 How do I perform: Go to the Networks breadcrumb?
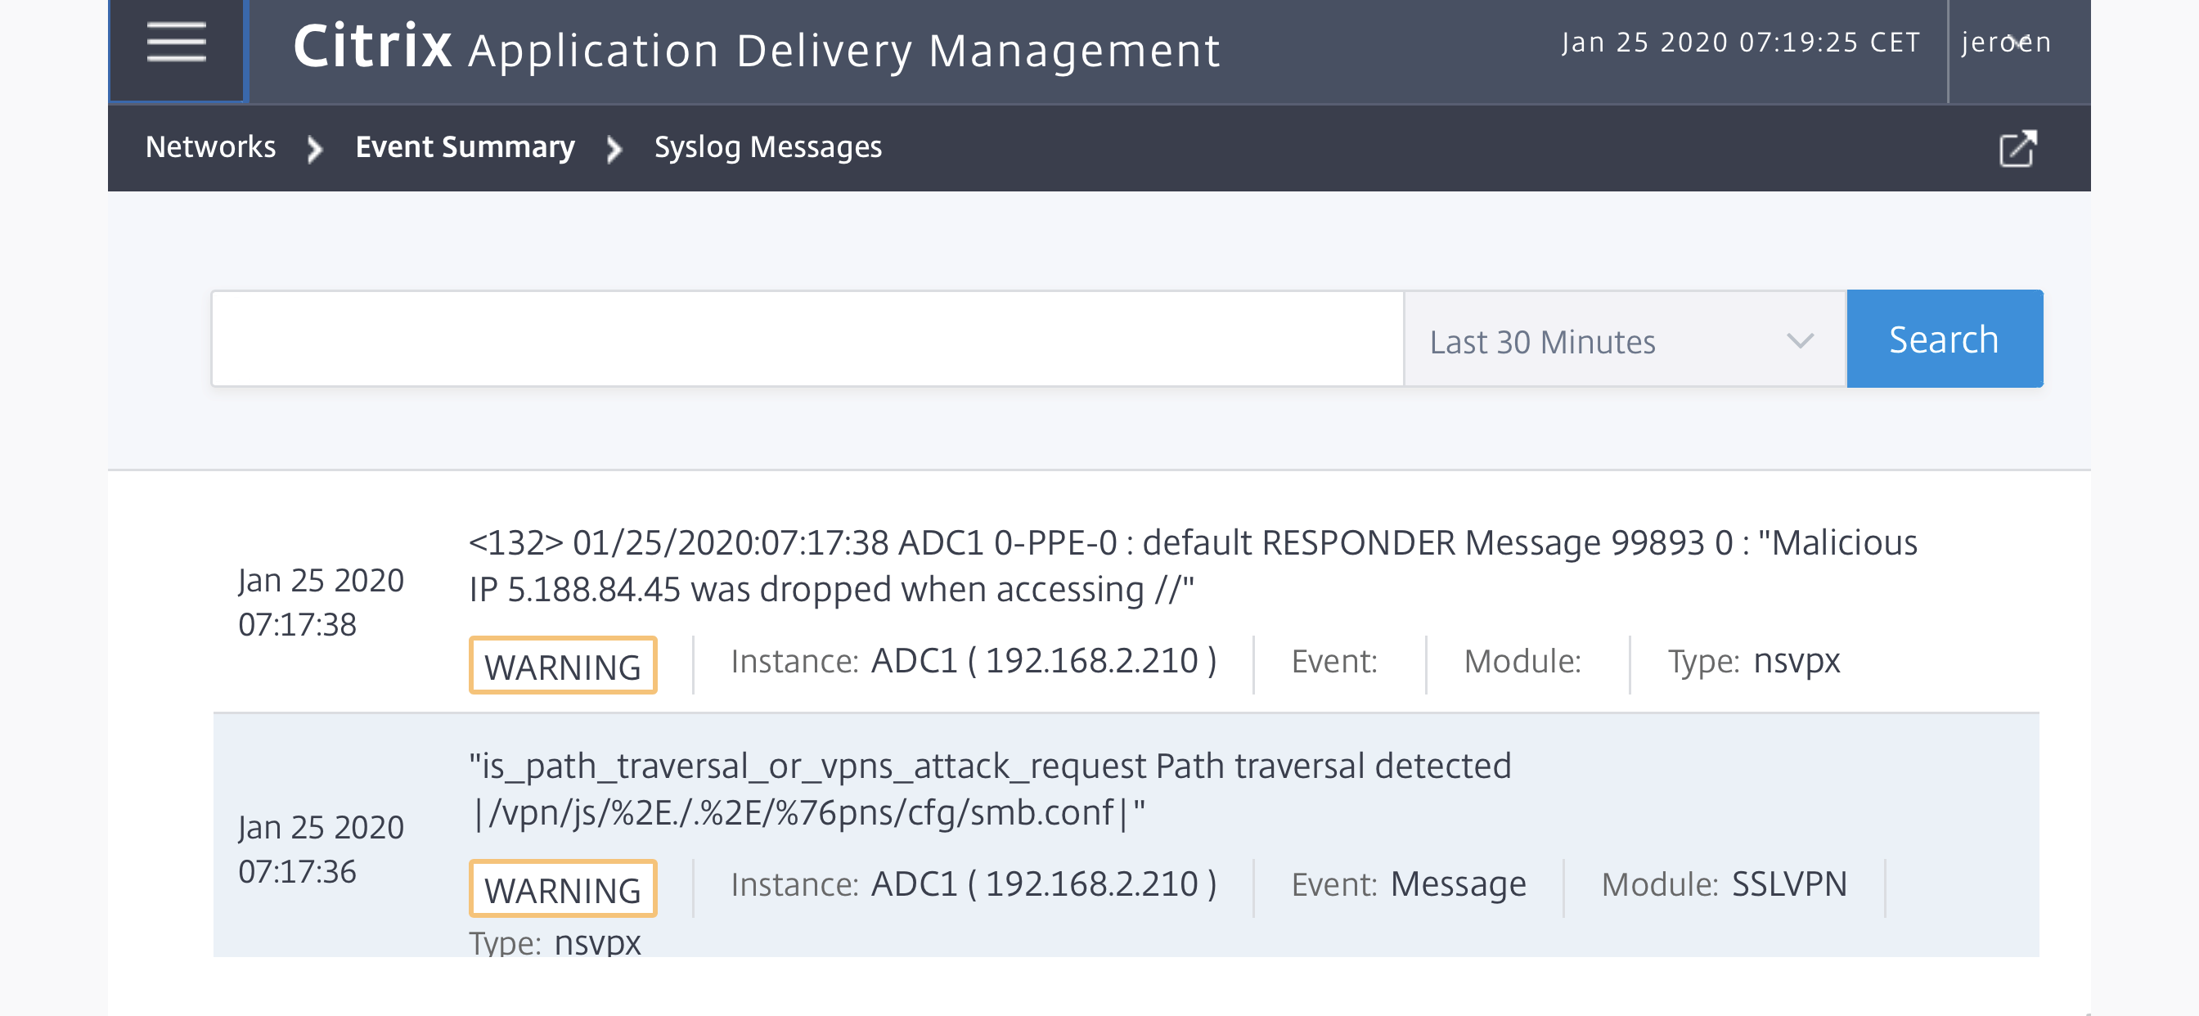click(211, 147)
